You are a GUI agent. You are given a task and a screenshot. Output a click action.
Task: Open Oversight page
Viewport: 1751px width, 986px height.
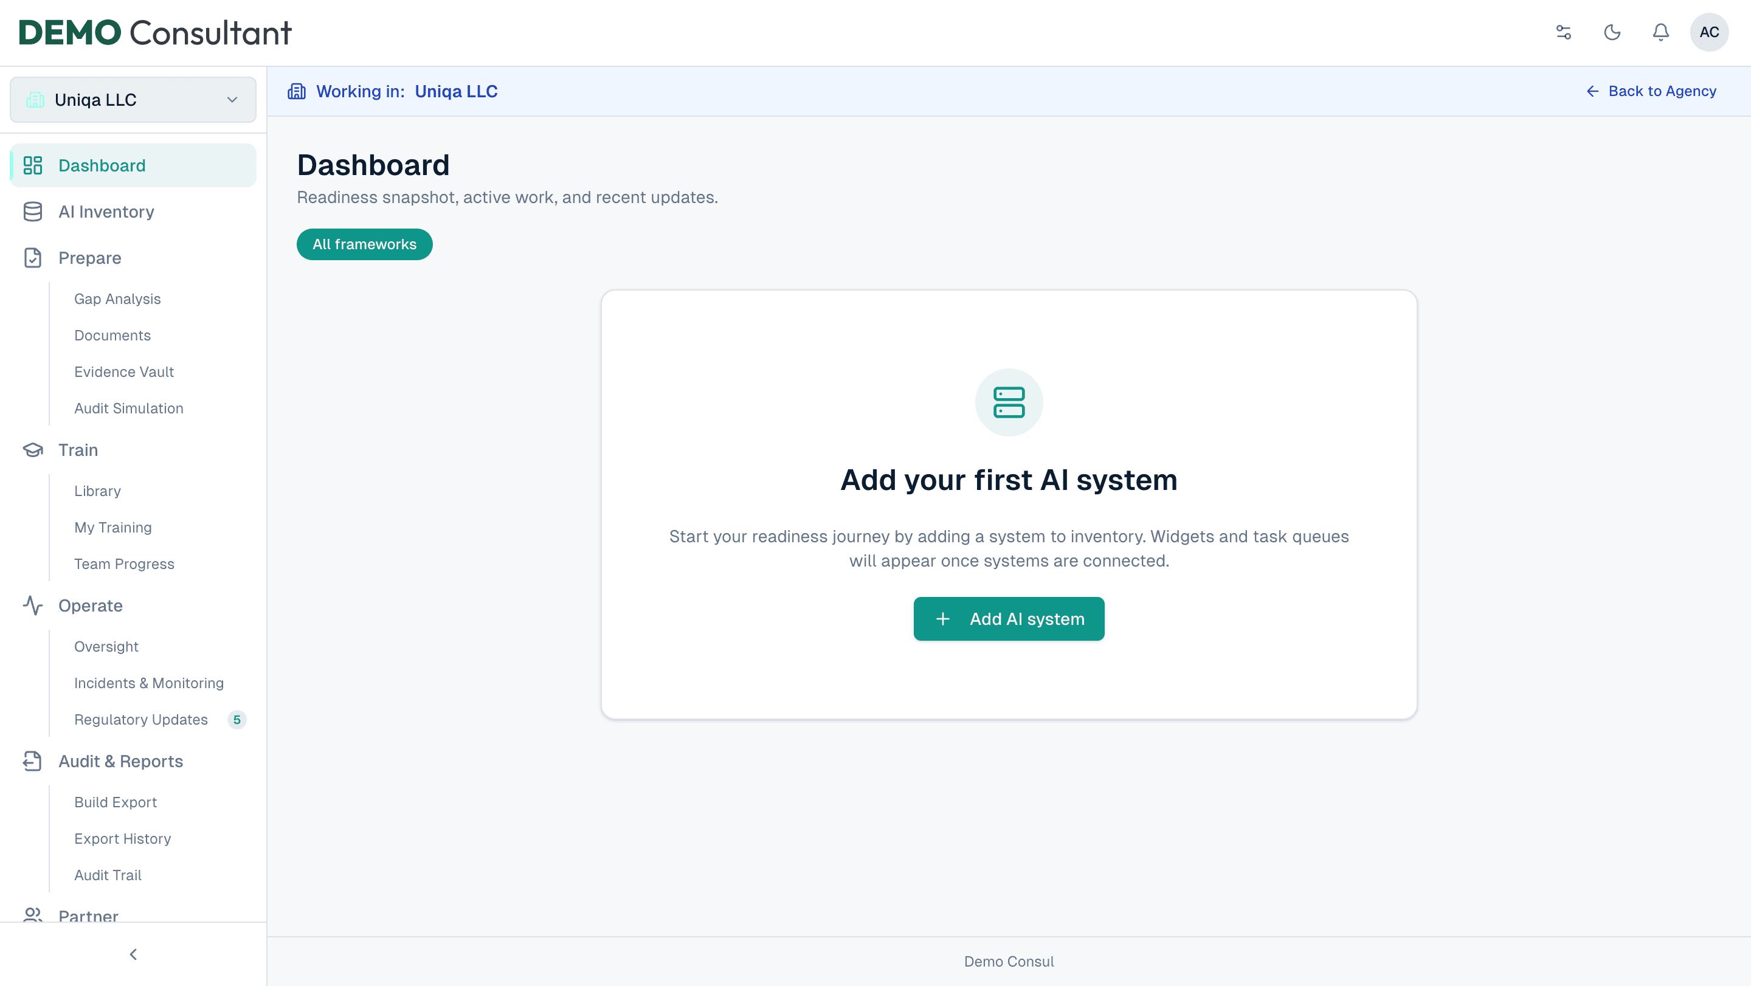coord(106,646)
